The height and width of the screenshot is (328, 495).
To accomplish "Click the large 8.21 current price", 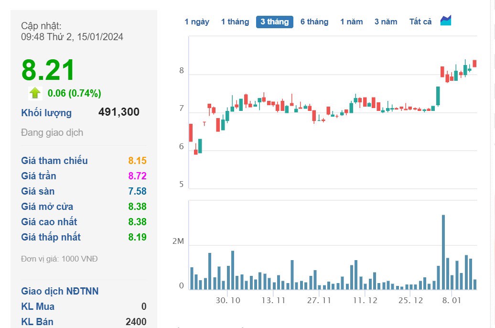I will (x=48, y=70).
